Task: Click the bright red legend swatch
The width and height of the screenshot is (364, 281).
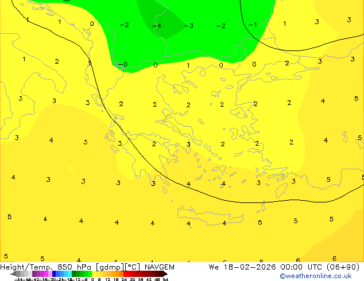Action: 125,274
